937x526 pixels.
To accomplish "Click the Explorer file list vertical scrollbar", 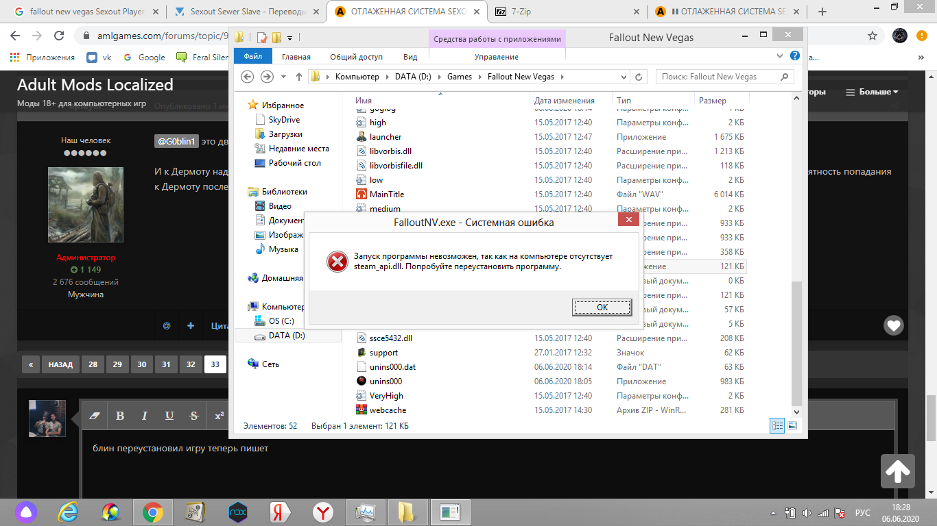I will 796,342.
